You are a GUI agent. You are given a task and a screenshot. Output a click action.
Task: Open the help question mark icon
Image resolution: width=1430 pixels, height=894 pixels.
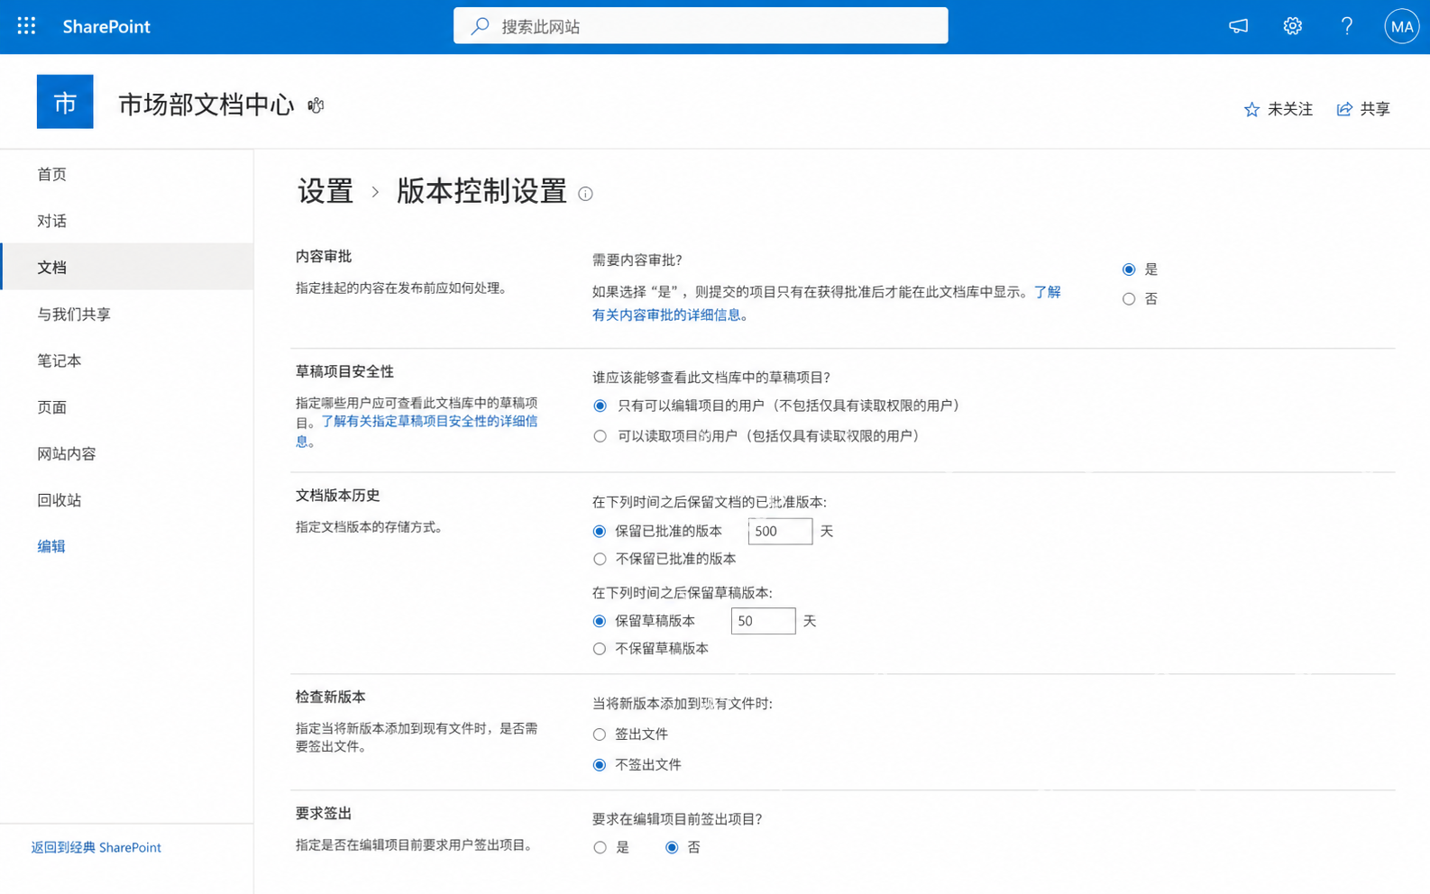click(x=1346, y=26)
